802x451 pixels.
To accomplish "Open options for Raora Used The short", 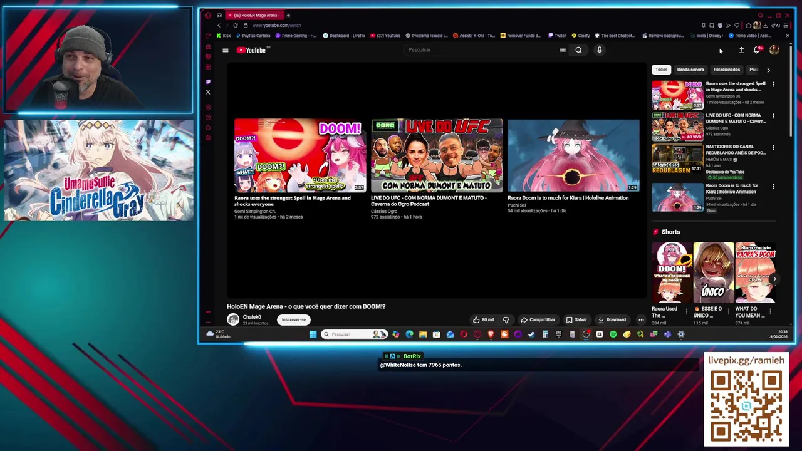I will pos(687,311).
